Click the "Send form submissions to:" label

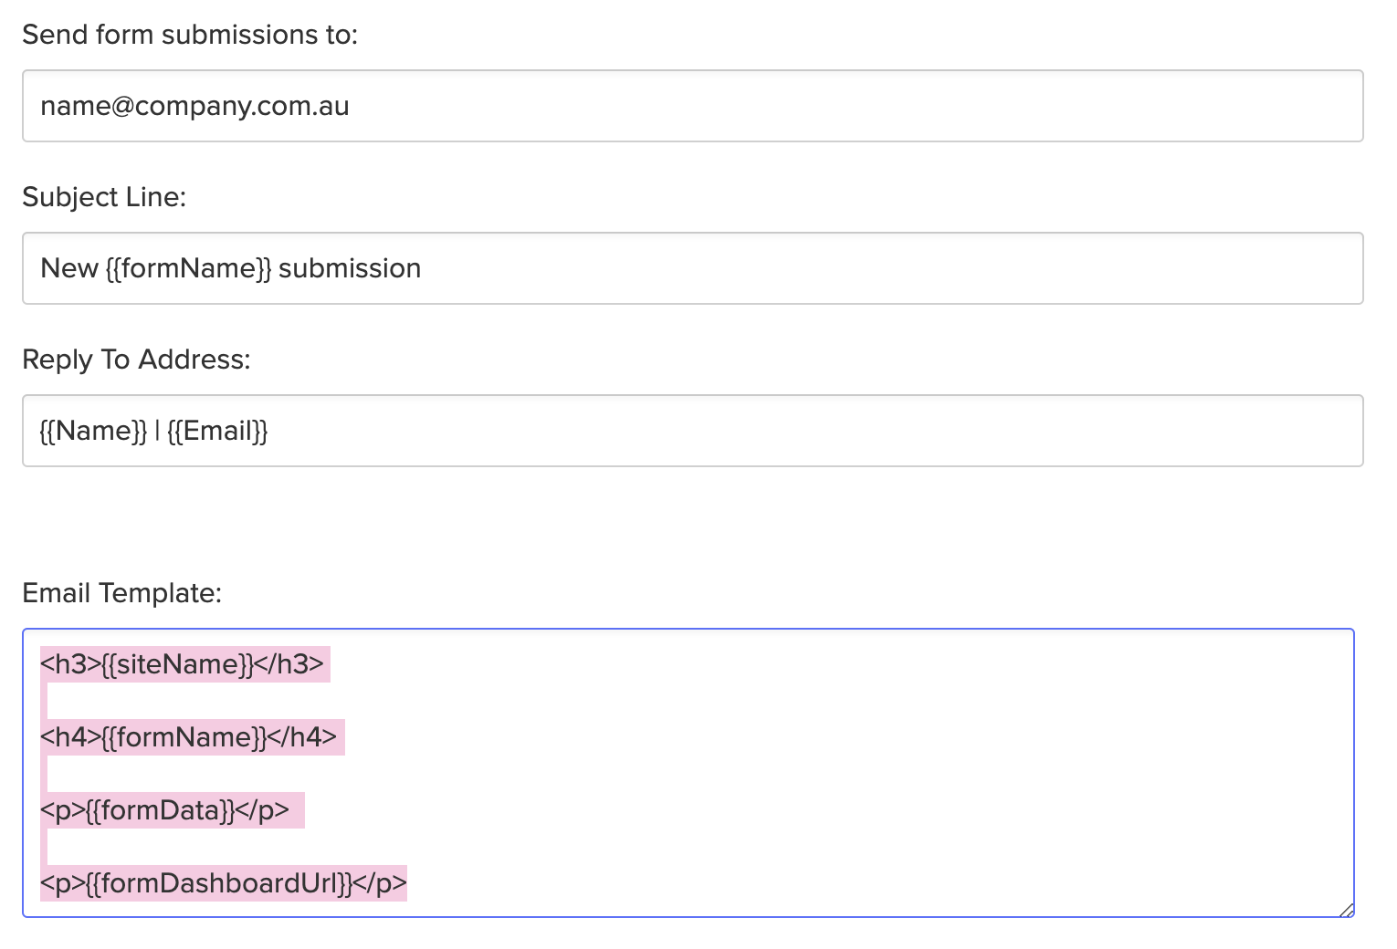click(x=190, y=35)
